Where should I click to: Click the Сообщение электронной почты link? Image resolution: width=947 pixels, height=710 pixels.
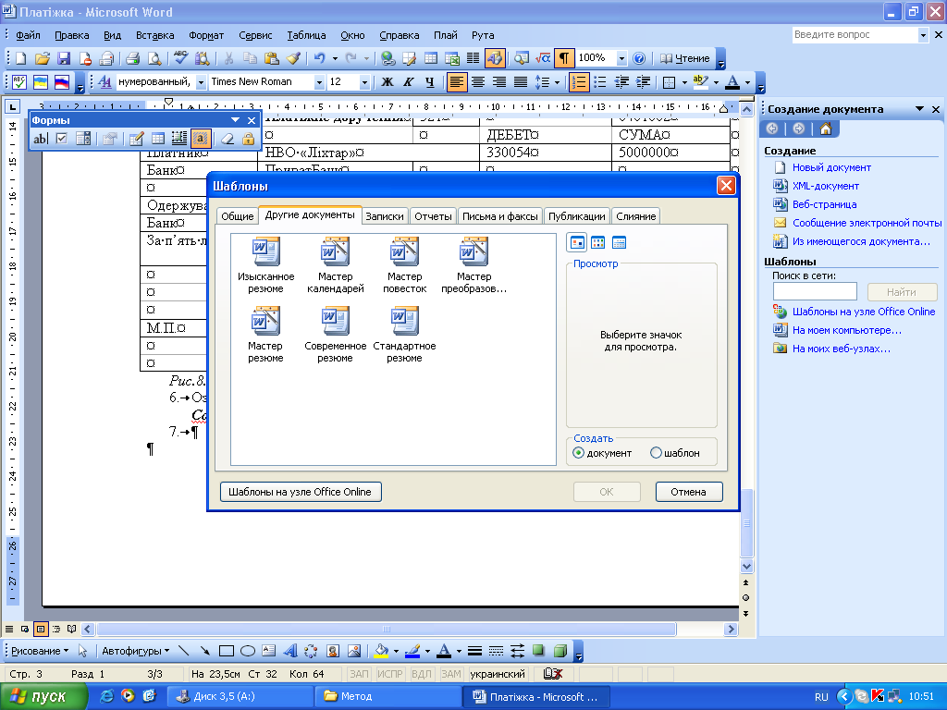pyautogui.click(x=867, y=223)
